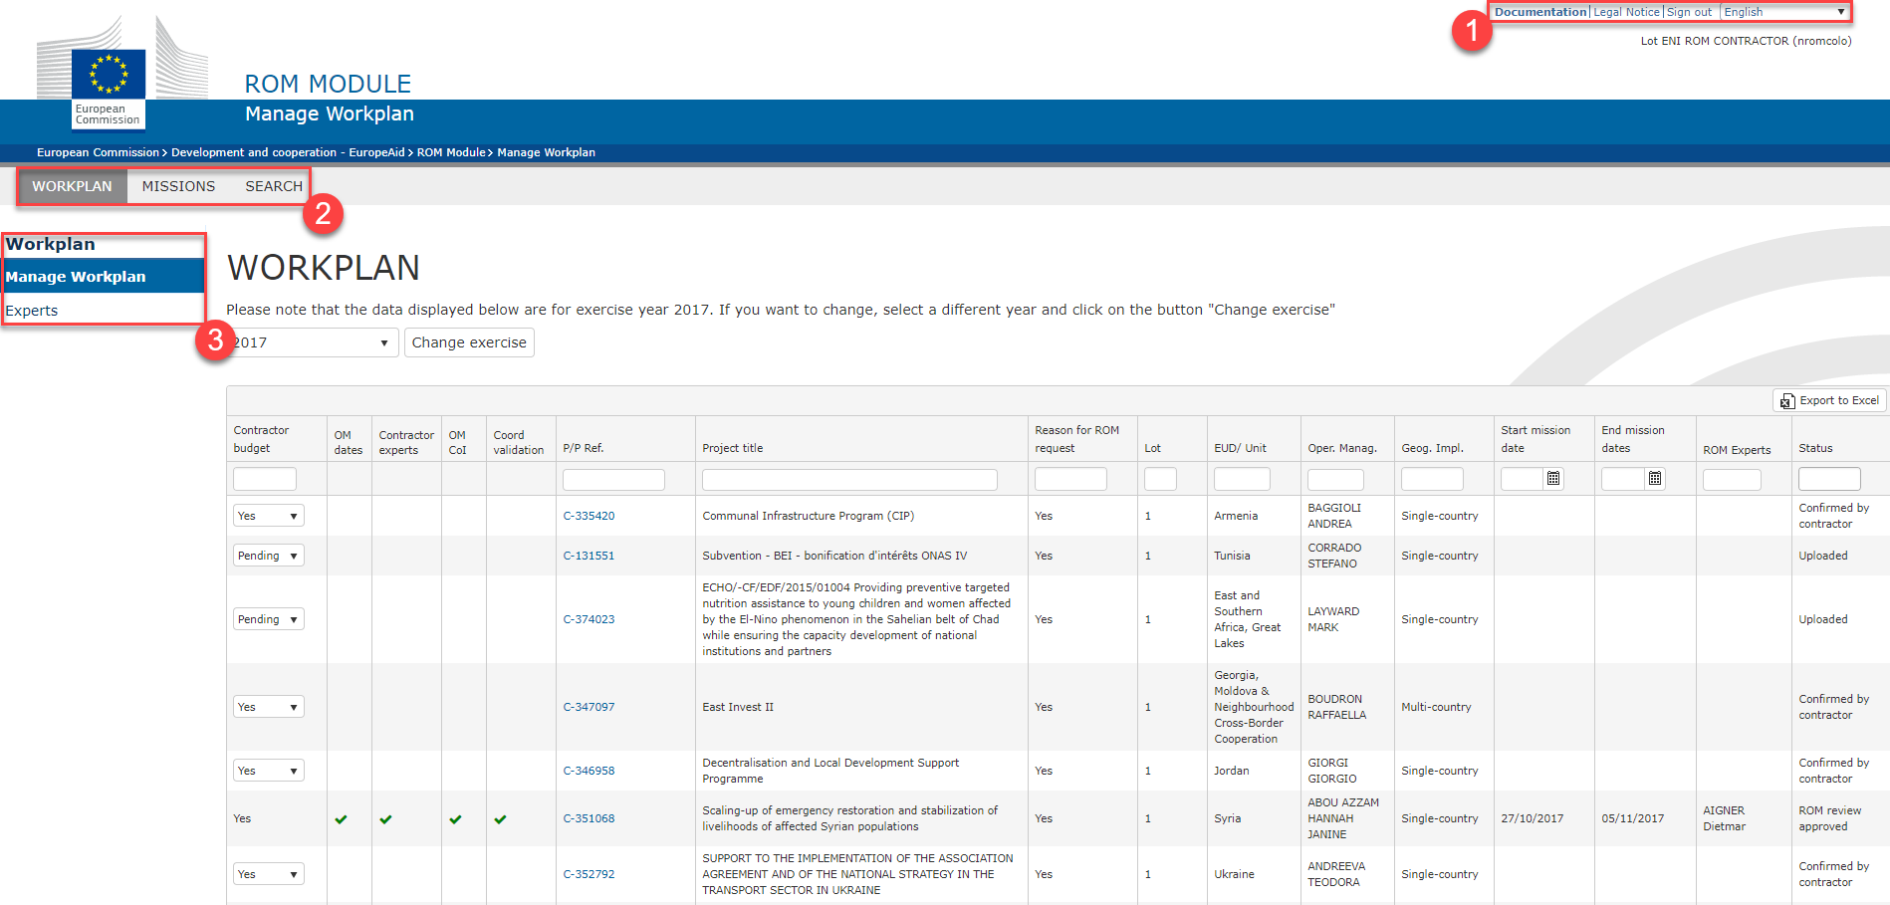The width and height of the screenshot is (1890, 905).
Task: Focus the Reason for ROM request filter
Action: click(1070, 479)
